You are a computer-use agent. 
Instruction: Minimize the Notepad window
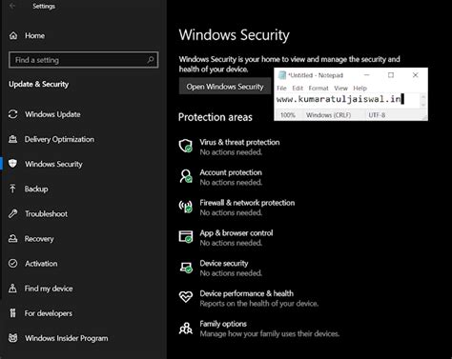click(x=366, y=75)
